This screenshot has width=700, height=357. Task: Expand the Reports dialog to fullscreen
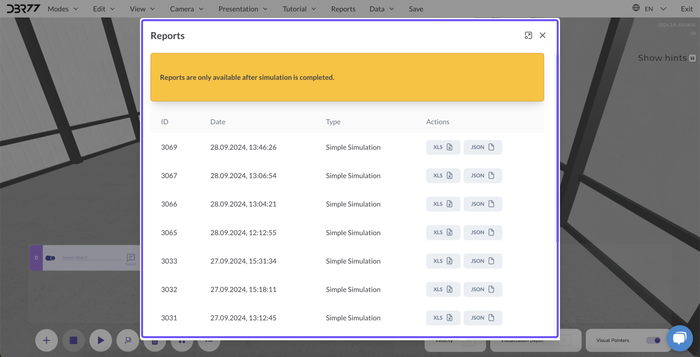tap(528, 35)
